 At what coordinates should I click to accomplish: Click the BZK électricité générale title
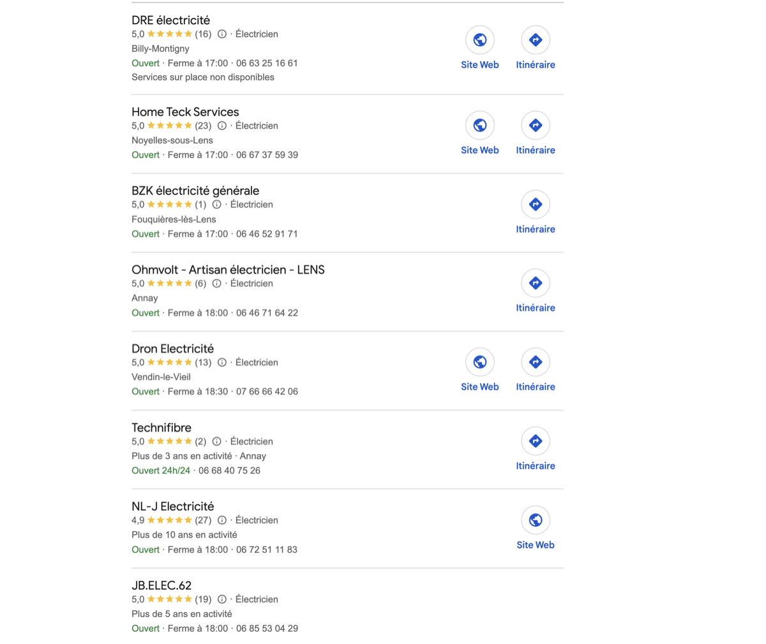pos(195,191)
